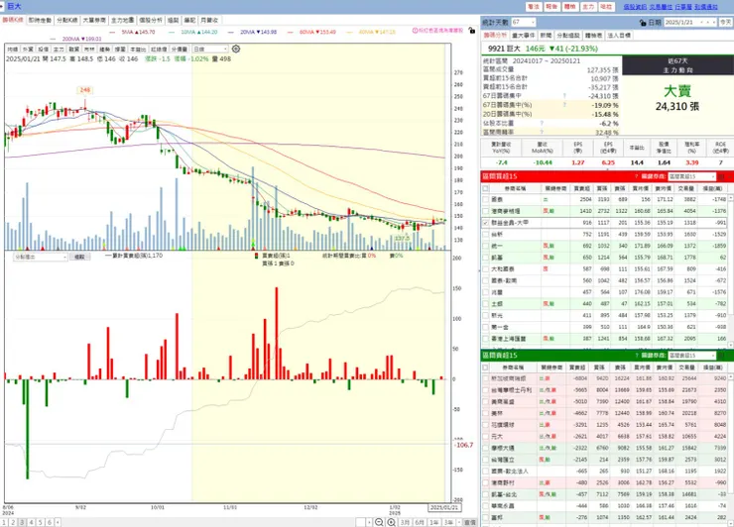Open 交易屬性 link
The image size is (734, 527).
point(661,7)
